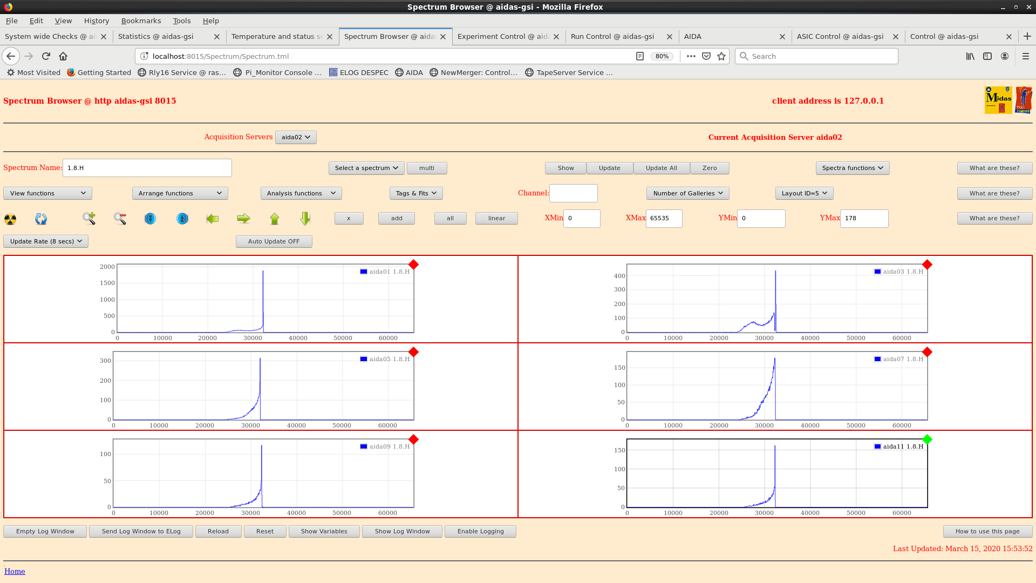Viewport: 1036px width, 583px height.
Task: Click the Update All button
Action: click(661, 168)
